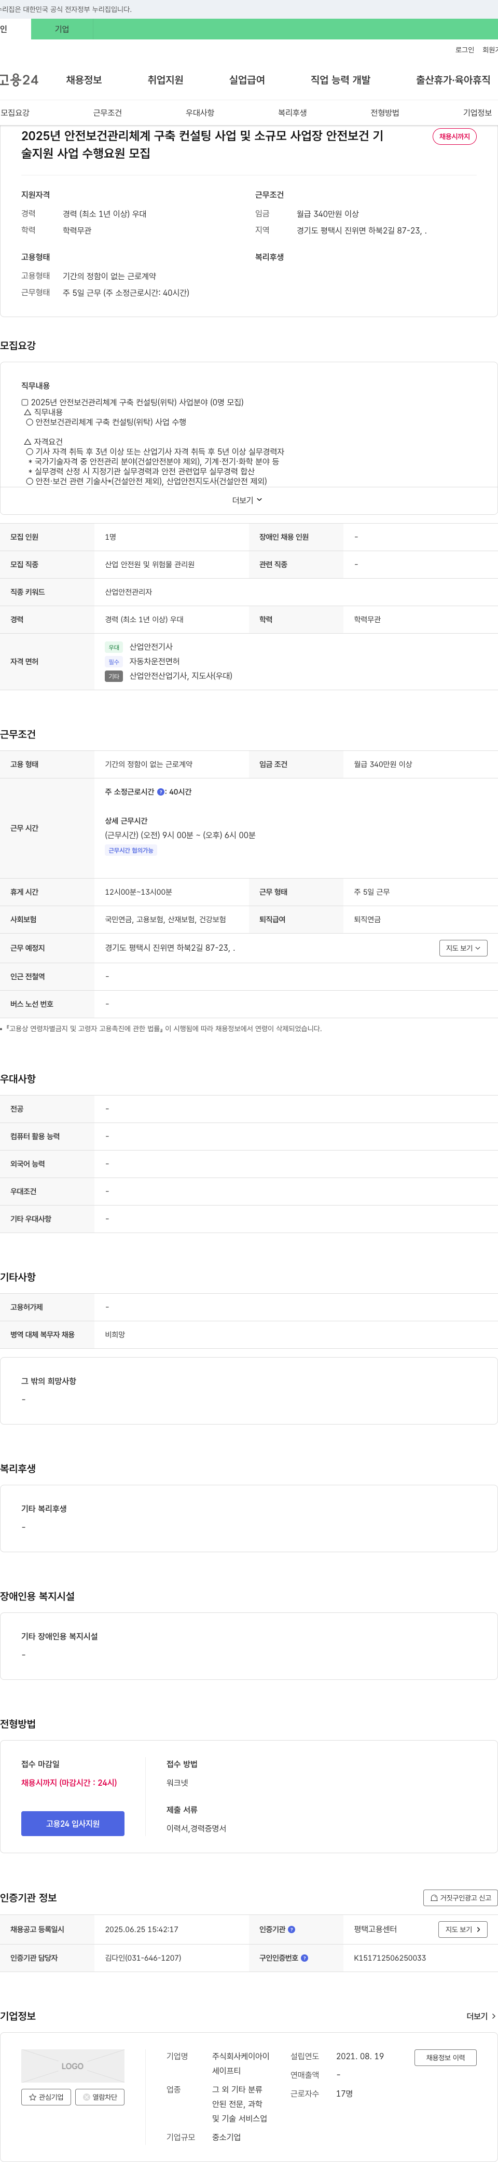Jump to 근무조건 section tab

point(107,113)
